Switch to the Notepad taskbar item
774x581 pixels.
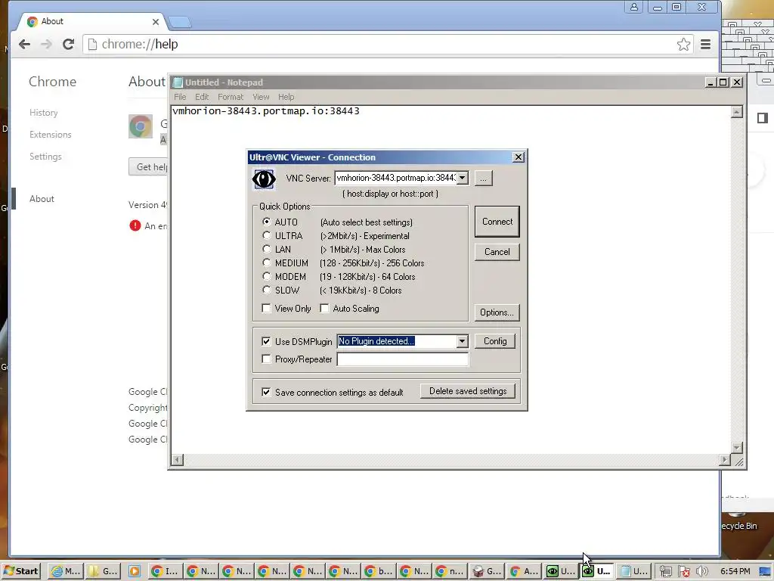634,571
